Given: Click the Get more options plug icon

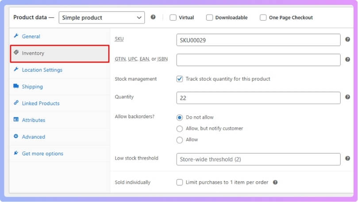Looking at the screenshot, I should (16, 153).
